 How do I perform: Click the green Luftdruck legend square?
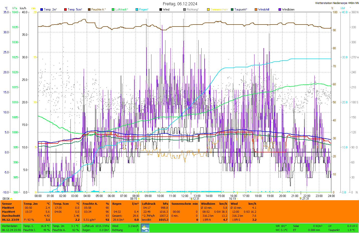coord(113,10)
